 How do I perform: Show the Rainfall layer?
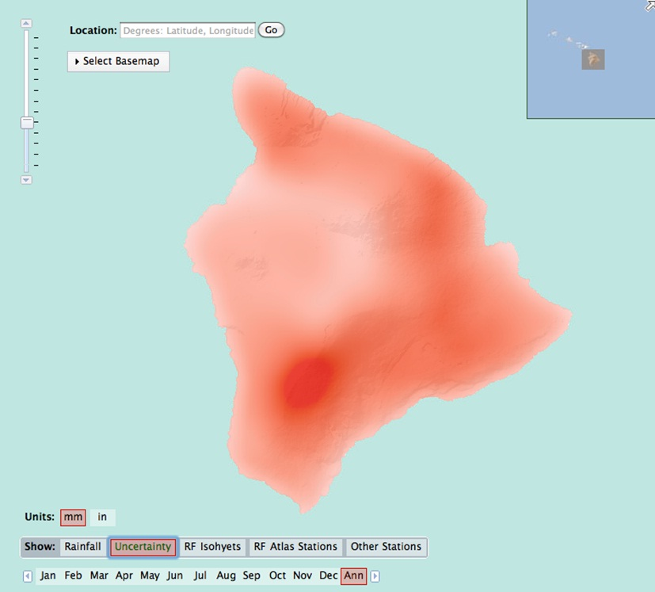click(x=82, y=547)
